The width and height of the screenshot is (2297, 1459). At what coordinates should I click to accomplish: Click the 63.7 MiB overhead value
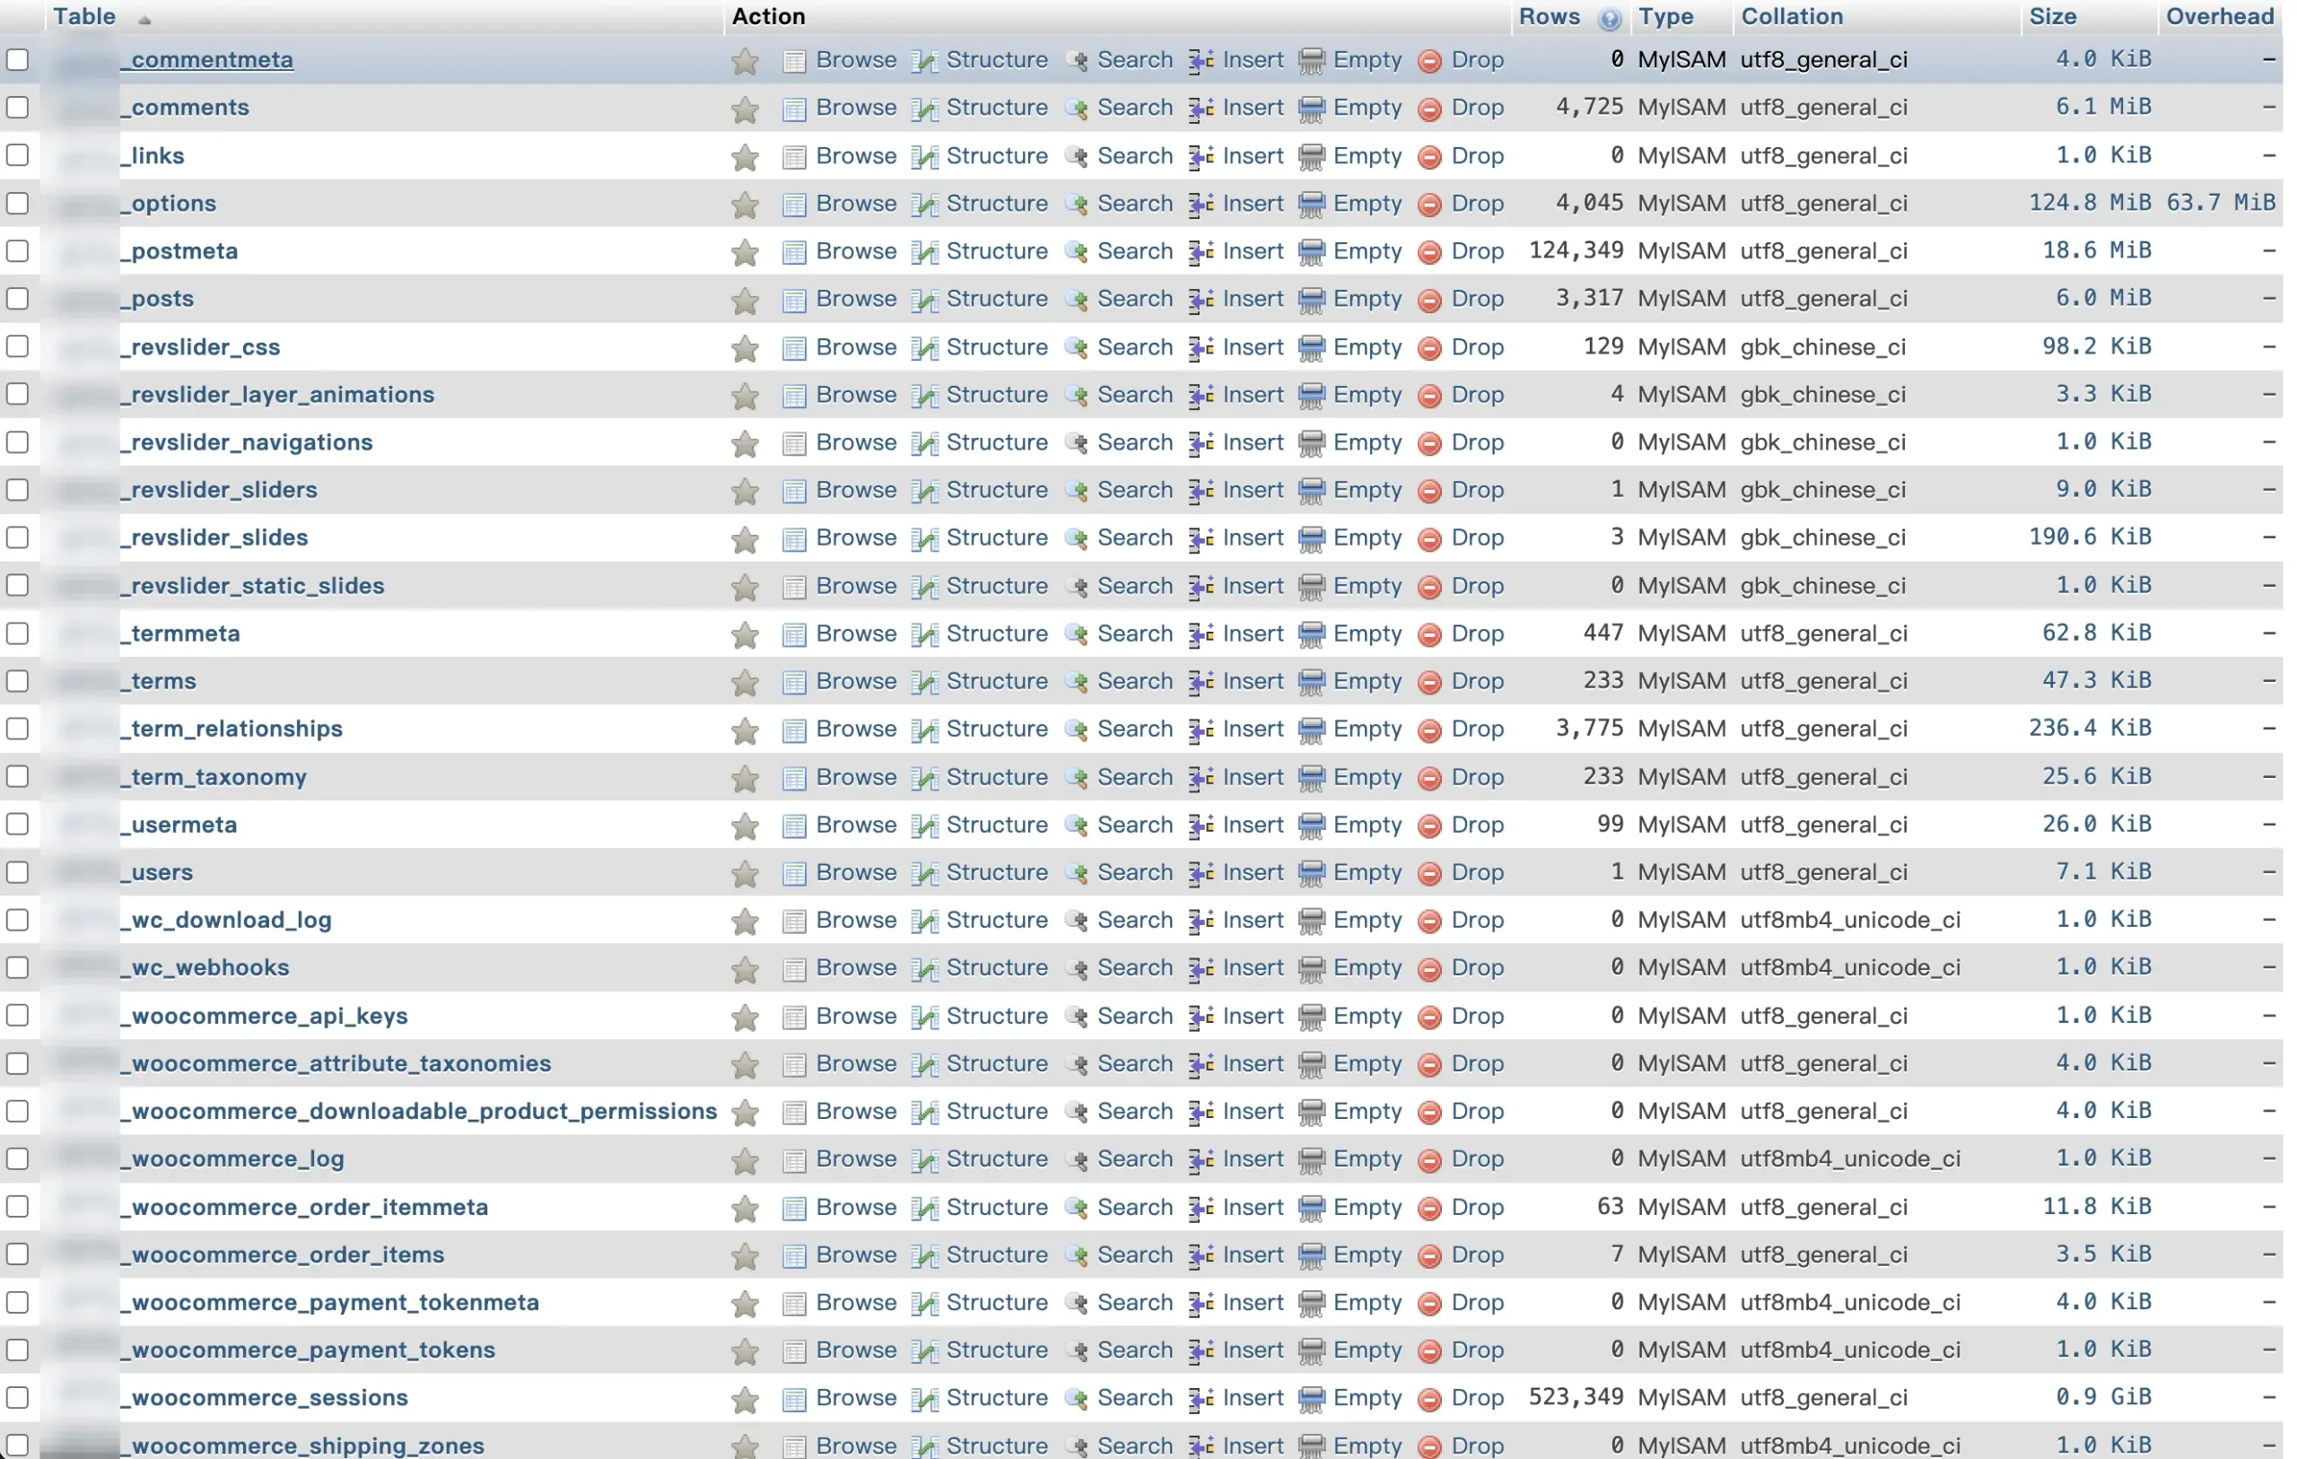(x=2221, y=202)
